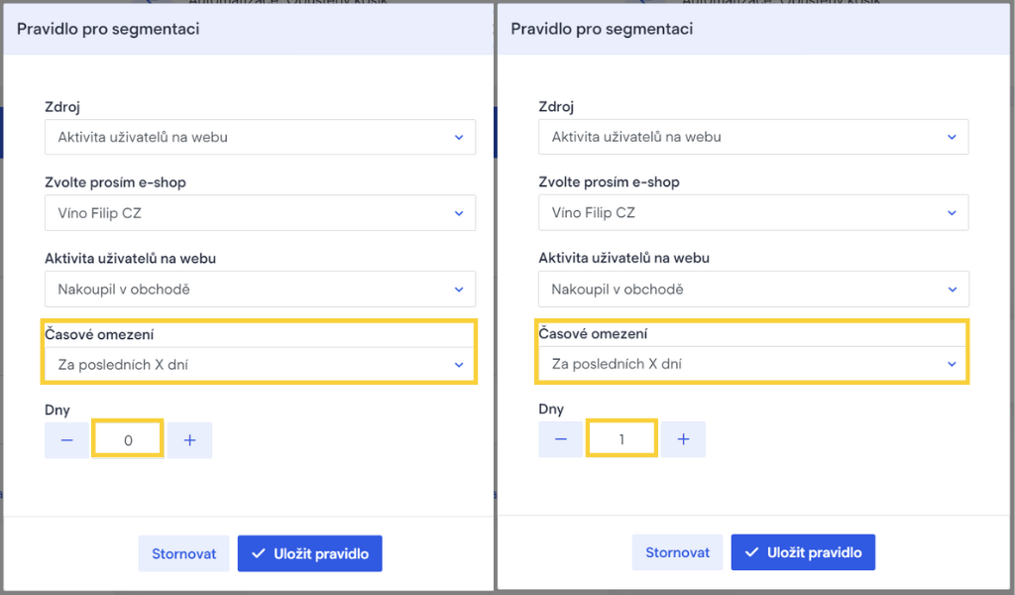Viewport: 1015px width, 595px height.
Task: Open the Zdroj dropdown in the right dialog
Action: point(753,138)
